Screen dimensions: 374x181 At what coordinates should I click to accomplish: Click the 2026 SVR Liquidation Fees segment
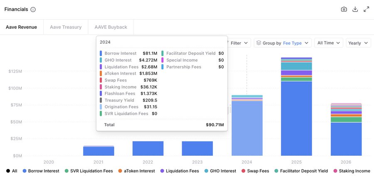tap(346, 120)
